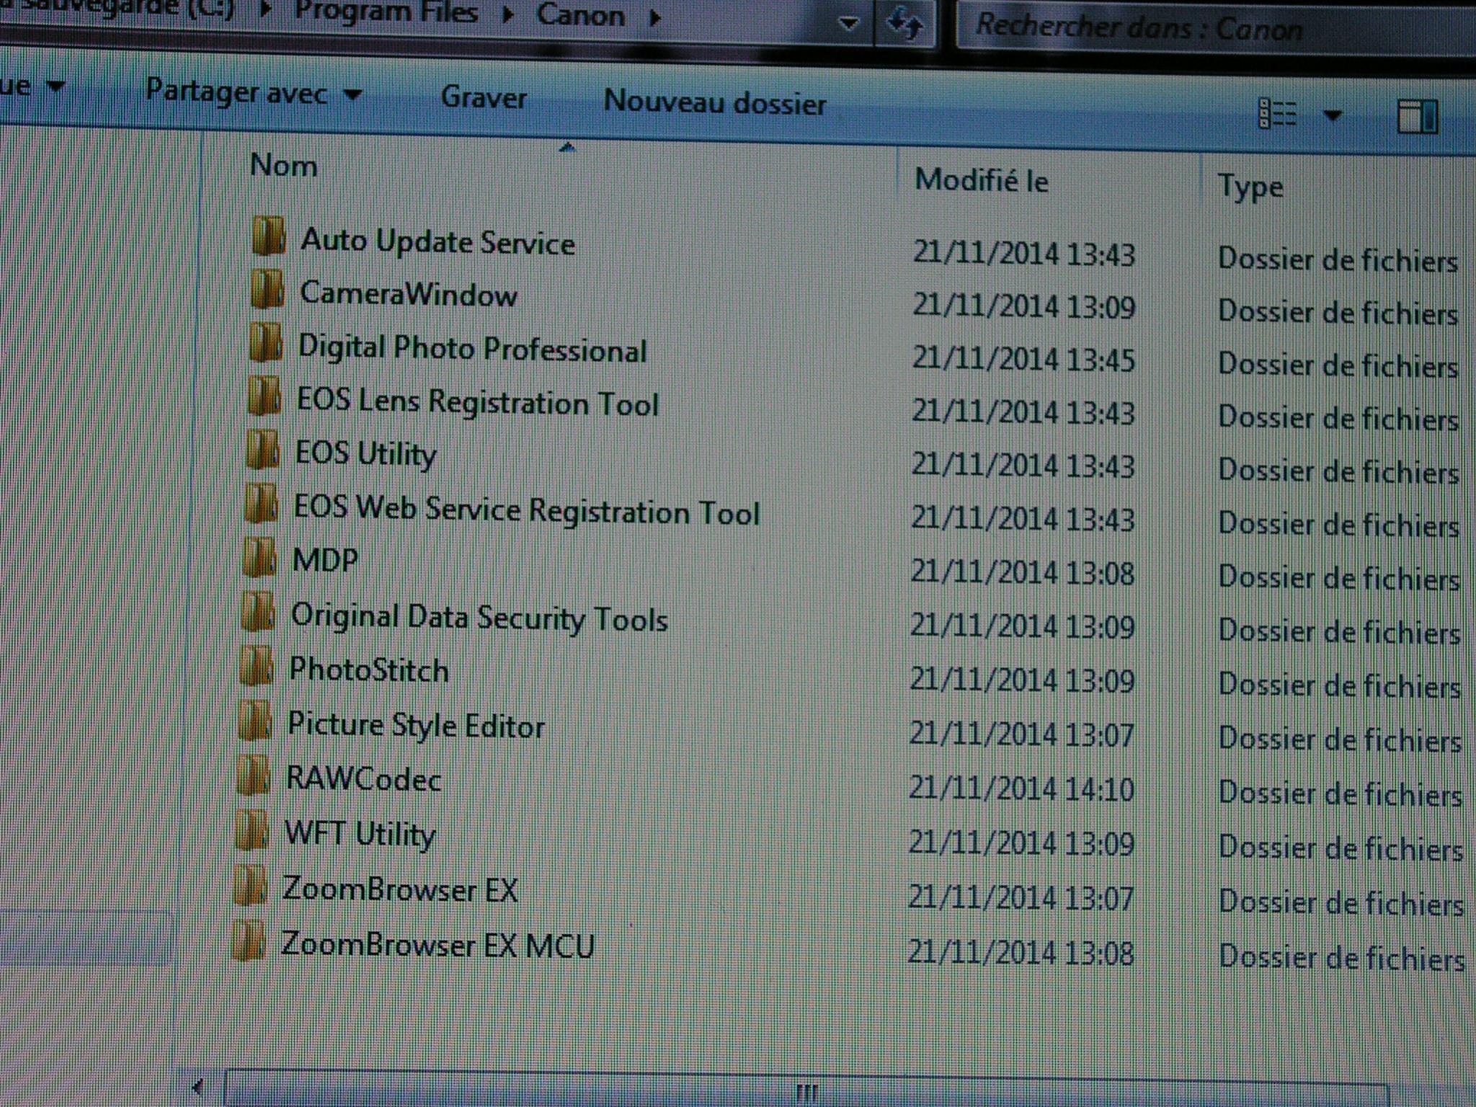Click the refresh icon beside the address bar
The width and height of the screenshot is (1476, 1107).
point(904,25)
